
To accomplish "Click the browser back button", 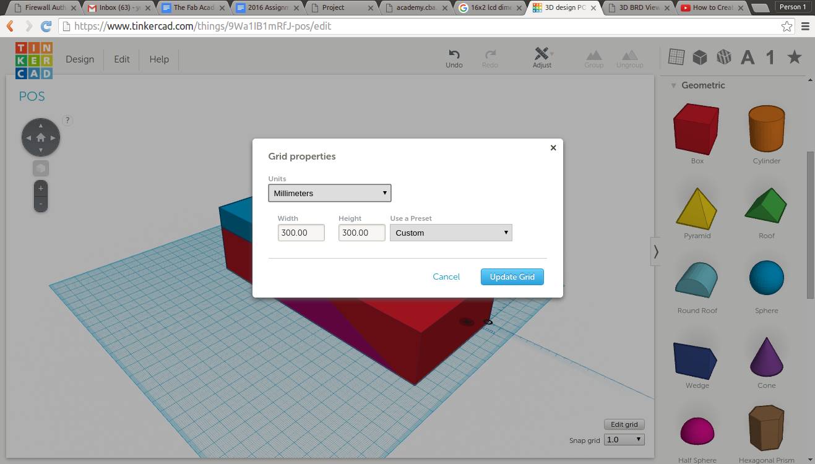I will tap(10, 27).
